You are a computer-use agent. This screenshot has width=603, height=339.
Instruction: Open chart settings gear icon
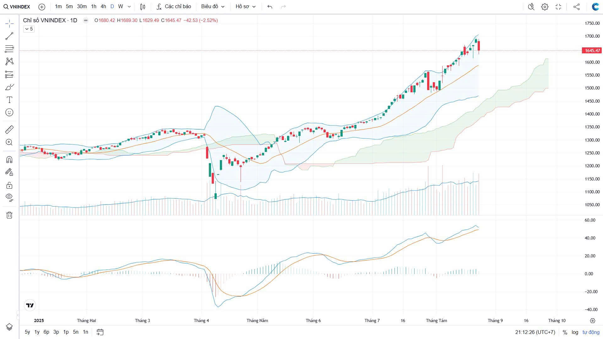(545, 7)
